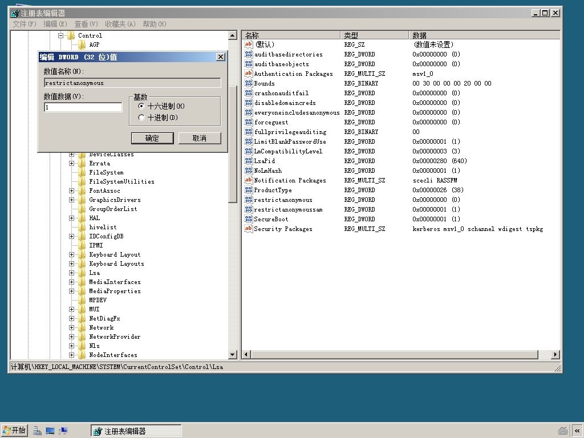Click the everyoneincludesanonymous value icon

pyautogui.click(x=249, y=112)
